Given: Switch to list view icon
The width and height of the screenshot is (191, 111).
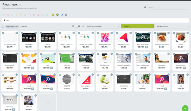Looking at the screenshot, I should coord(83,26).
